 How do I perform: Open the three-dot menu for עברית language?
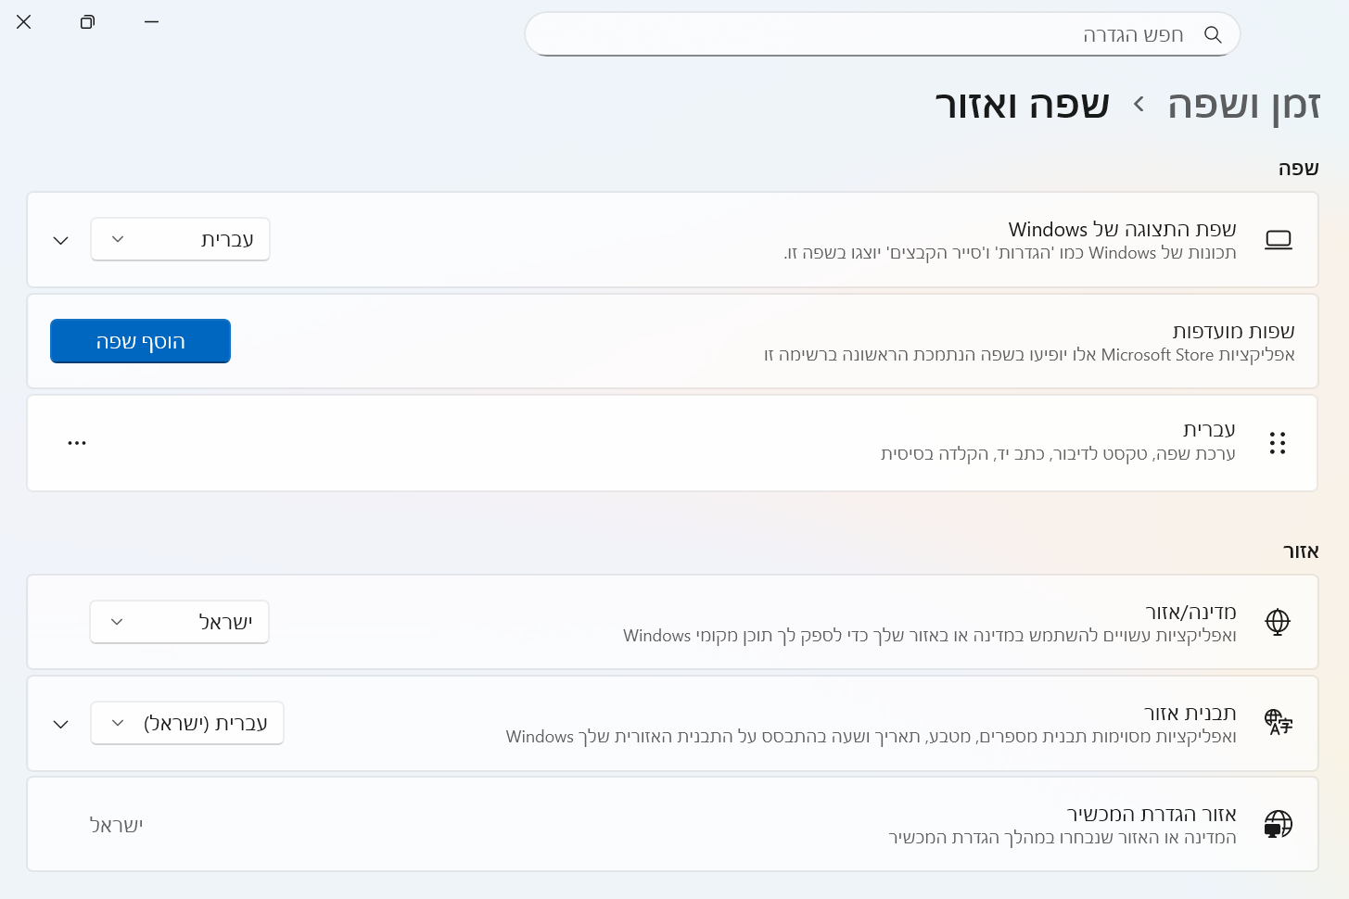[77, 443]
